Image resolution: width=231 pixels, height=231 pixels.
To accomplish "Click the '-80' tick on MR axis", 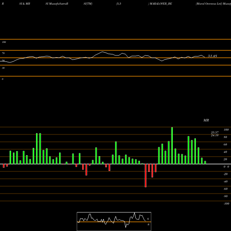I will point(225,196).
